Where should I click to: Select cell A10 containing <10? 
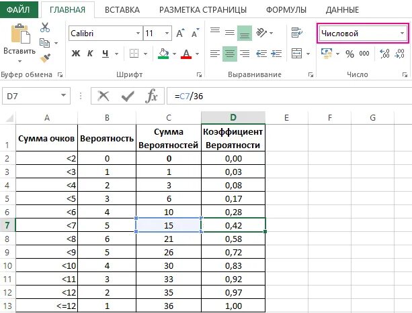click(47, 265)
